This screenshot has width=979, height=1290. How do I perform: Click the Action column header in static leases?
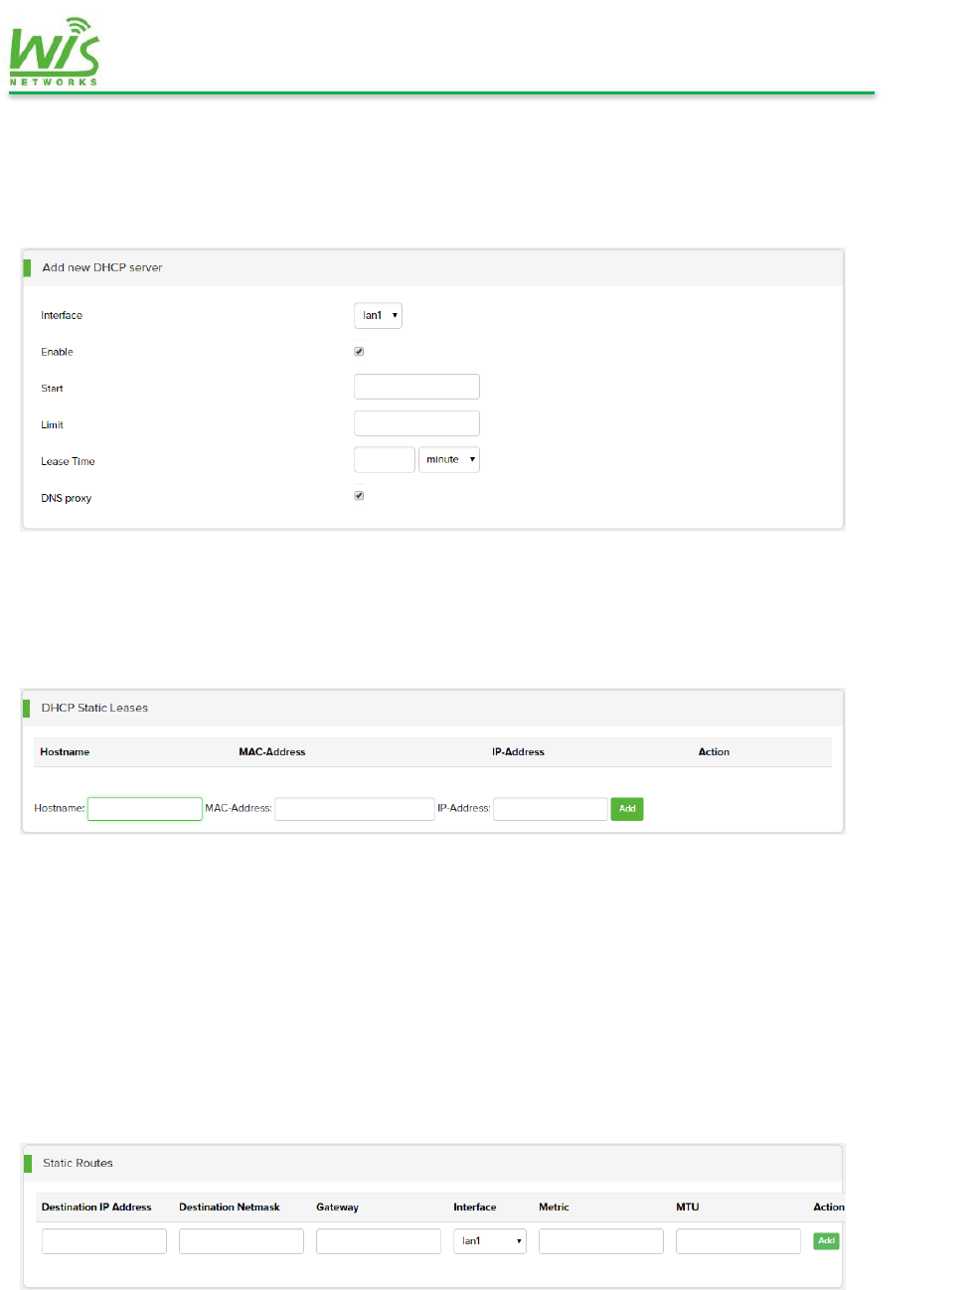coord(714,752)
